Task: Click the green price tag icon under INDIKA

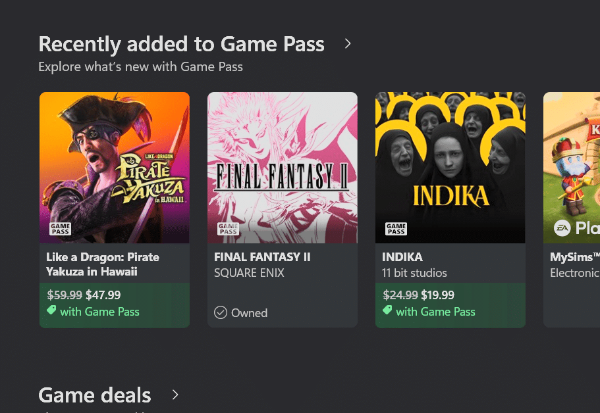Action: coord(387,311)
